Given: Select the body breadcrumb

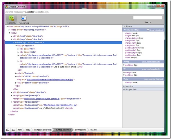Looking at the screenshot, I should 28,130.
